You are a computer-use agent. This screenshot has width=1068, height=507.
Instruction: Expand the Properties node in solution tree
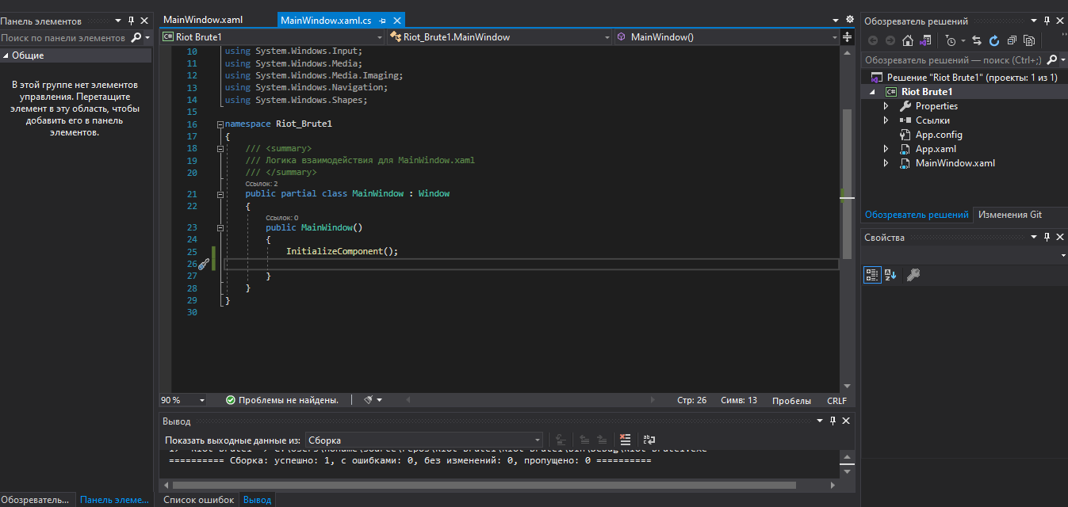click(x=886, y=106)
